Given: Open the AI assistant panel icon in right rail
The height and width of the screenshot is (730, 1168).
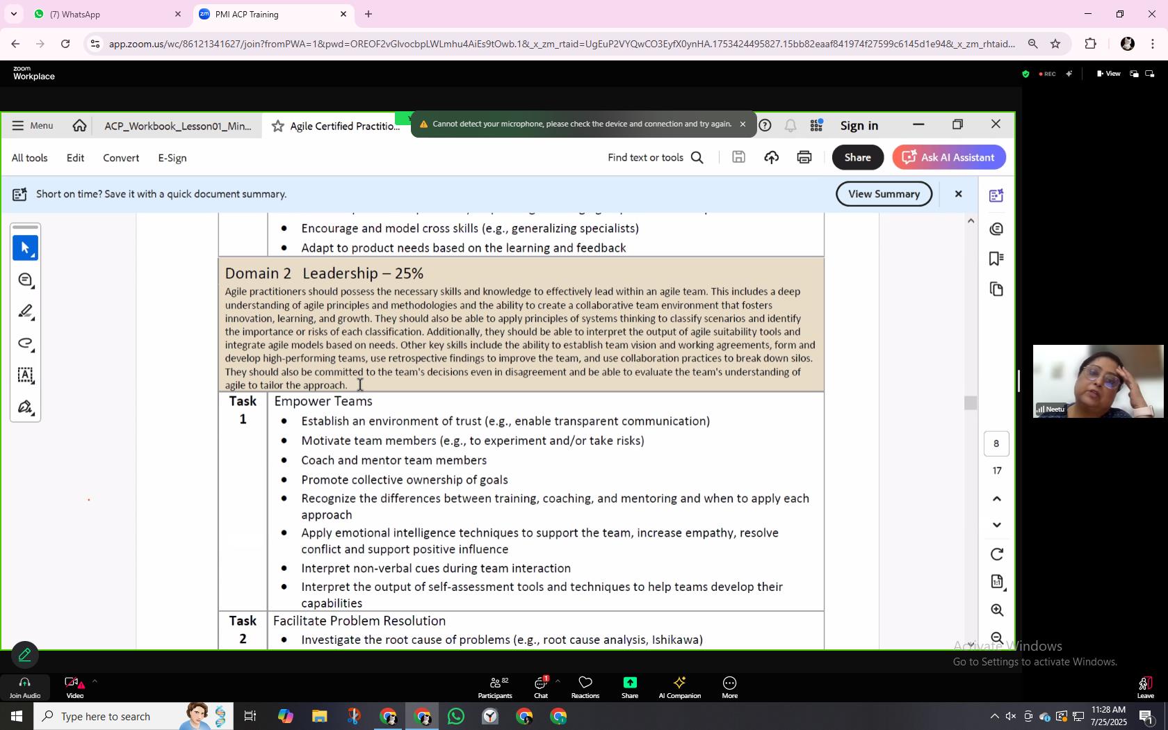Looking at the screenshot, I should point(996,196).
